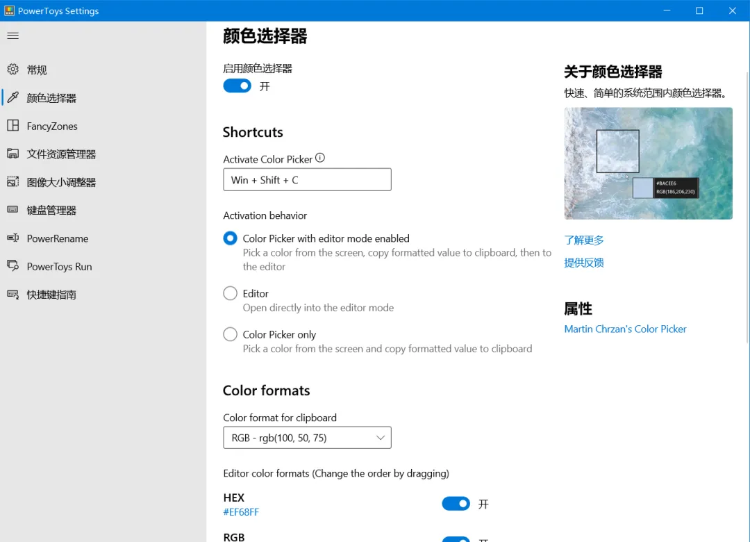Click the FancyZones grid layout icon

tap(13, 126)
